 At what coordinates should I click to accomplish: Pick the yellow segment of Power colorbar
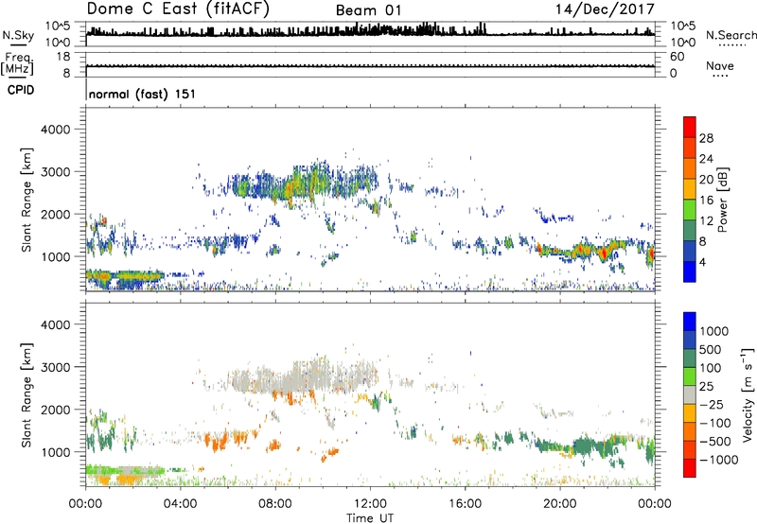(x=690, y=189)
